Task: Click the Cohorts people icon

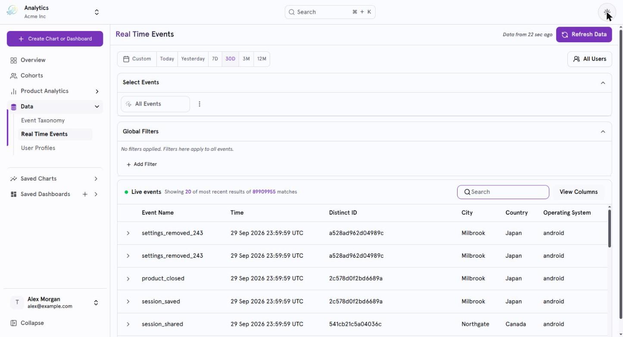Action: 13,76
